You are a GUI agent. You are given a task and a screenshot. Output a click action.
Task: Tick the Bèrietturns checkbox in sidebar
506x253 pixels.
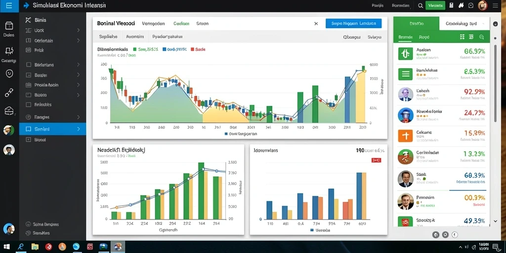click(28, 65)
